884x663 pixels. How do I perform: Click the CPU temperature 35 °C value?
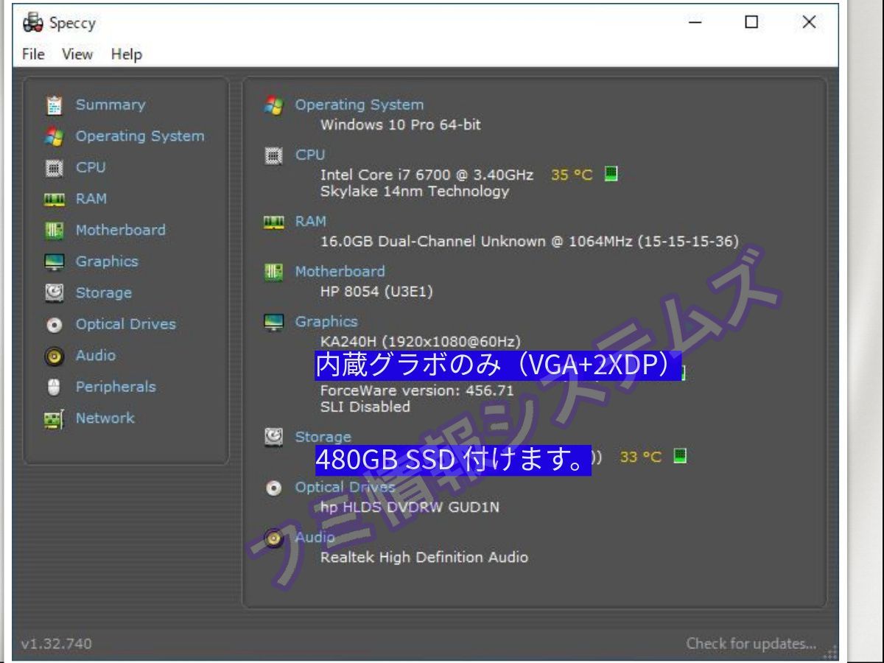pos(572,175)
